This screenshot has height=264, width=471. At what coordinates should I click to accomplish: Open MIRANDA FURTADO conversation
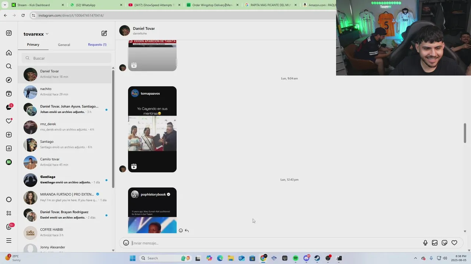click(65, 198)
